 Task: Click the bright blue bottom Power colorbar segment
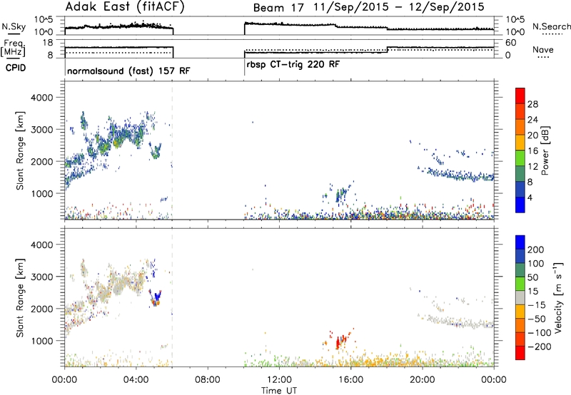point(520,205)
